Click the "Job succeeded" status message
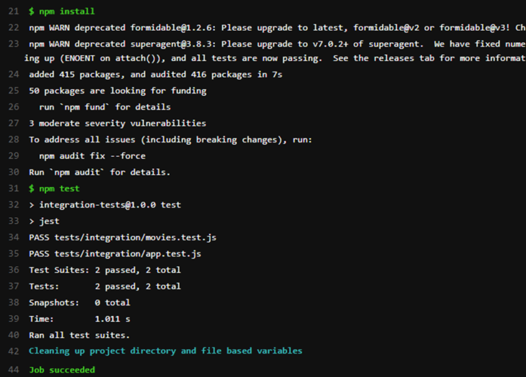Image resolution: width=526 pixels, height=377 pixels. pos(62,370)
